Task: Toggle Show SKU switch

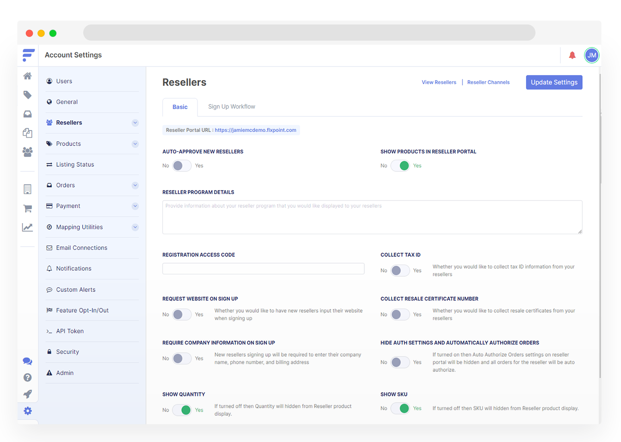Action: 400,408
